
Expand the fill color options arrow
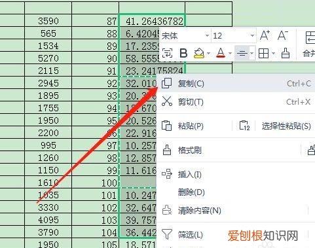(x=208, y=53)
